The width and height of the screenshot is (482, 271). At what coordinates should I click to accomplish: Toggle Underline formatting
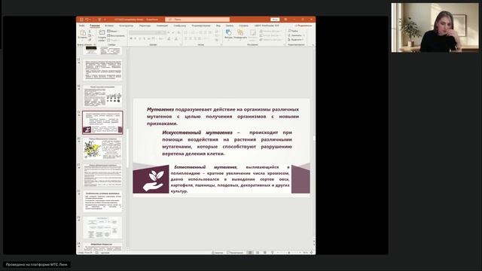pos(139,38)
